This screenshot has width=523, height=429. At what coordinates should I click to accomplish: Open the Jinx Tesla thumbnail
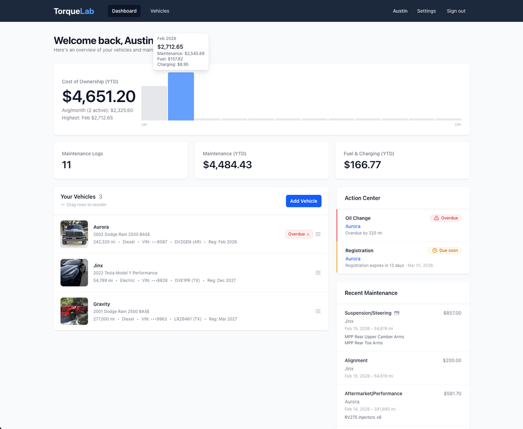coord(74,273)
